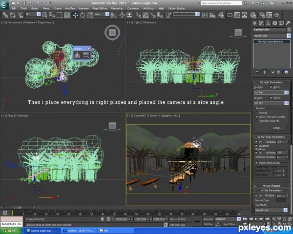
Task: Toggle the 3D Snaps icon
Action: (x=139, y=15)
